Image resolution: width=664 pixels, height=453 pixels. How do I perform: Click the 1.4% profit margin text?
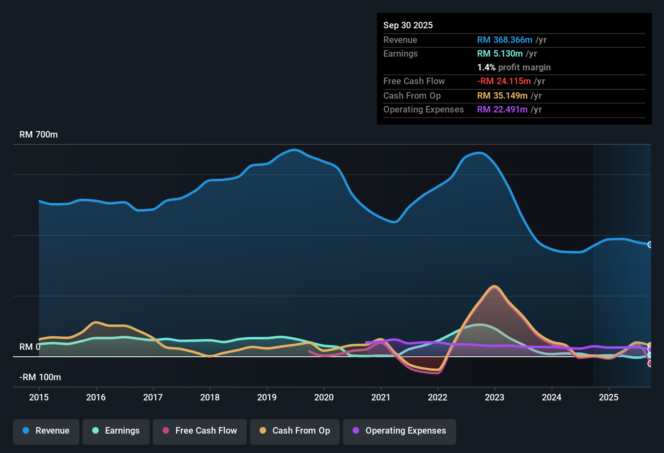point(514,68)
